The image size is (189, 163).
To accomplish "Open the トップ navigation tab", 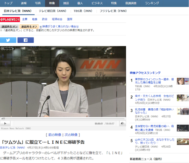I will (x=8, y=3).
